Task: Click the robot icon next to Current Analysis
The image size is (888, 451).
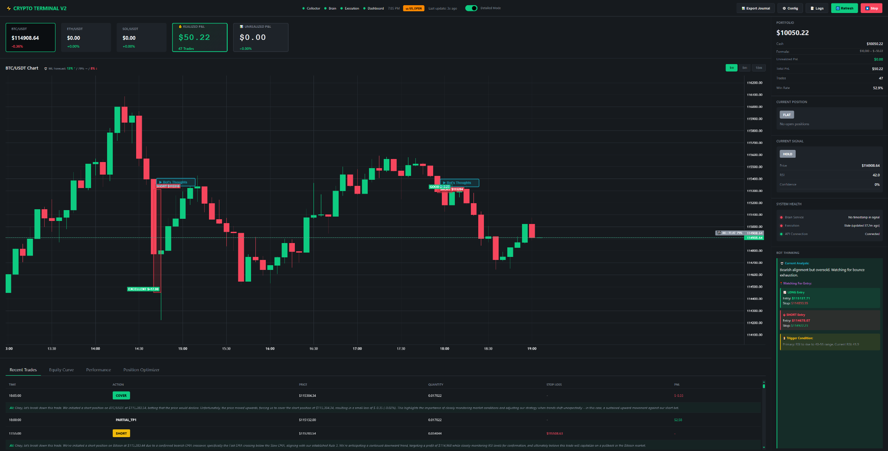Action: (x=782, y=263)
